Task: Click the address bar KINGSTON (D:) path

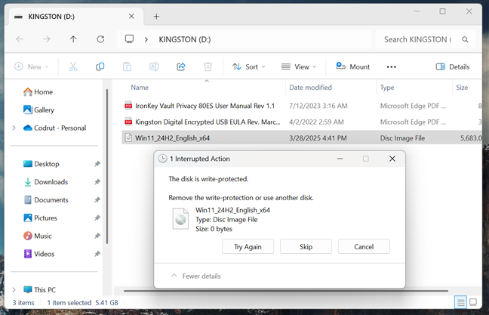Action: click(185, 39)
